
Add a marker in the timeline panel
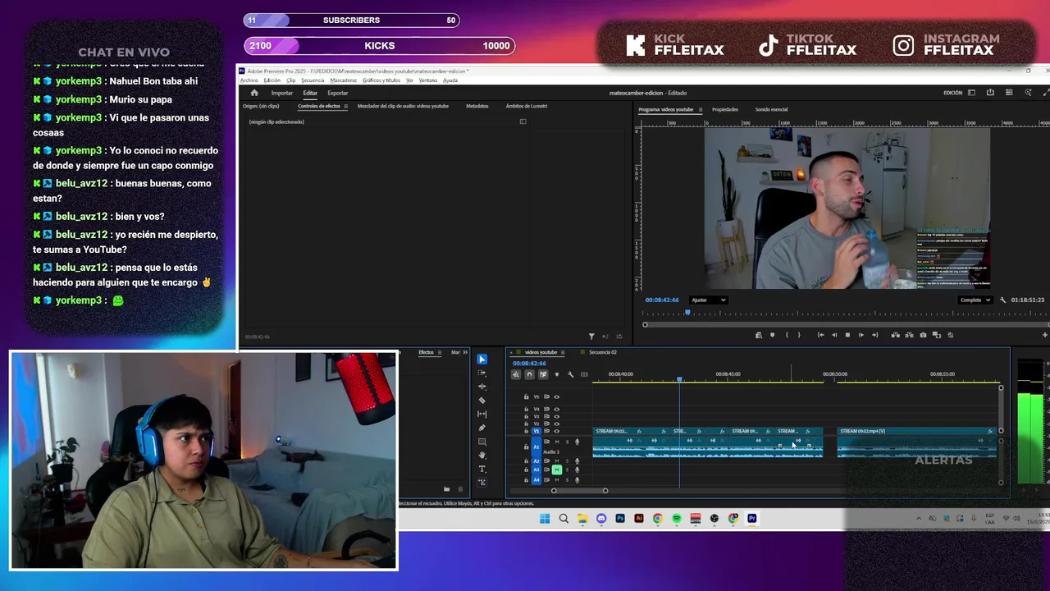click(x=557, y=374)
